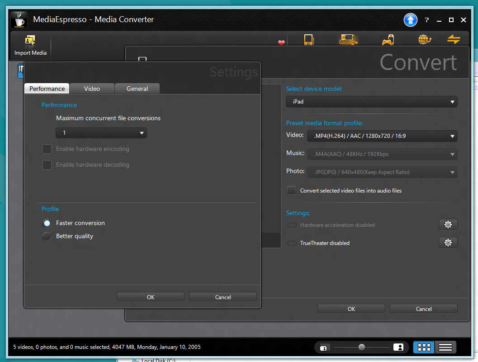Switch to the Video tab in Settings
Image resolution: width=478 pixels, height=362 pixels.
[x=92, y=89]
